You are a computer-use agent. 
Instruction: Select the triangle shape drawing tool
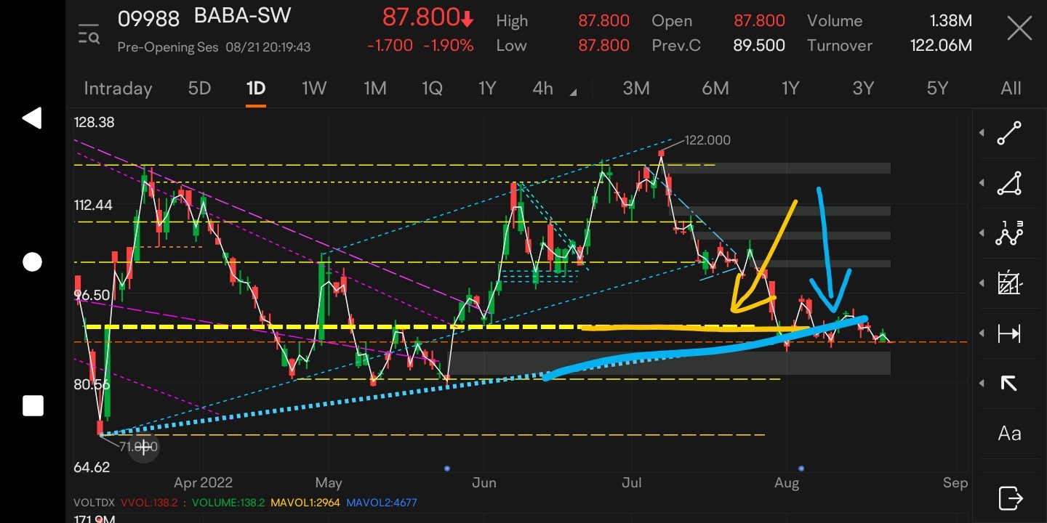tap(1009, 183)
